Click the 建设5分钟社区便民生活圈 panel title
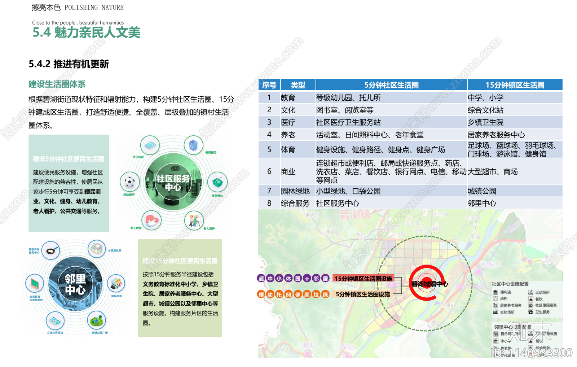 69,159
